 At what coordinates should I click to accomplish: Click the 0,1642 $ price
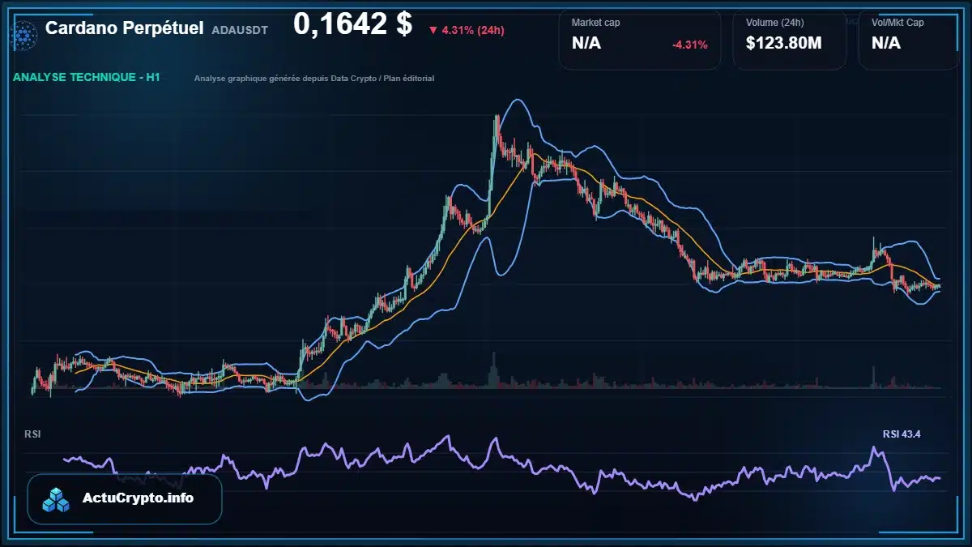coord(353,24)
